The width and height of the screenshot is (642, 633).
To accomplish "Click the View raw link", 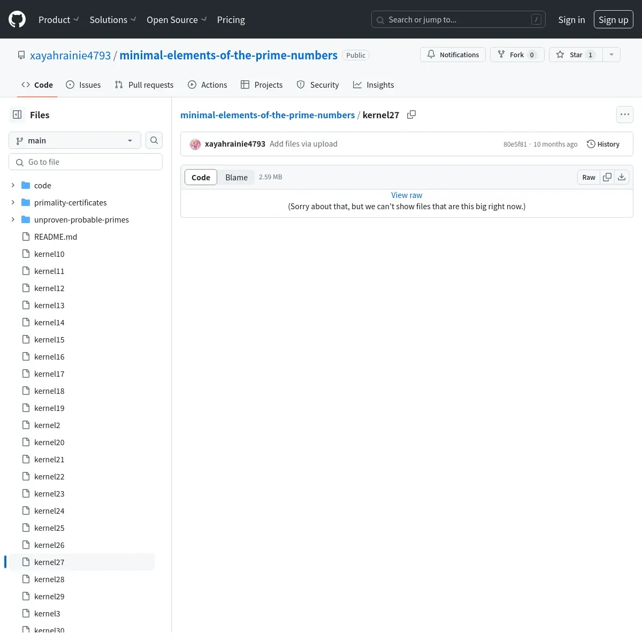I will (407, 195).
